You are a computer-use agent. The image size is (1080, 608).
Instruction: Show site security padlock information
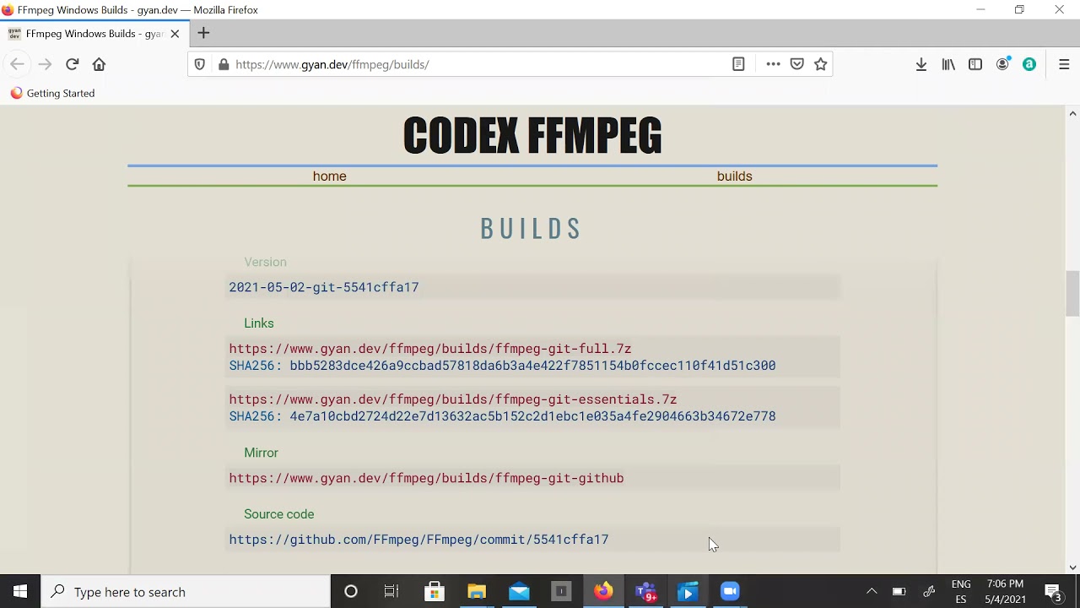click(x=224, y=64)
